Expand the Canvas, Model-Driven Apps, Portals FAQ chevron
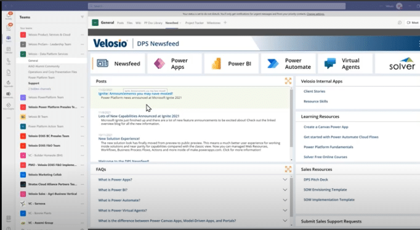This screenshot has width=420, height=230. (285, 221)
